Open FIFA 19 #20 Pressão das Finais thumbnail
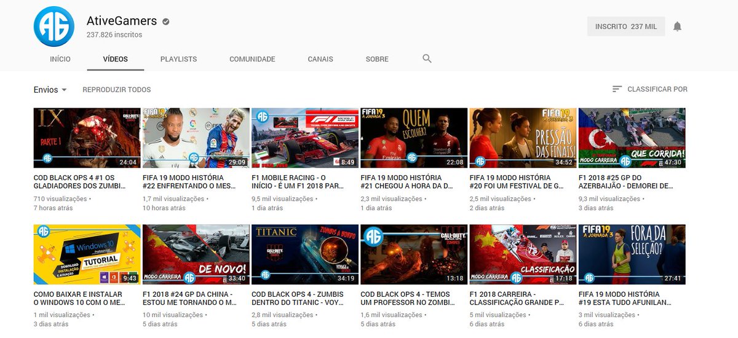Image resolution: width=738 pixels, height=338 pixels. (523, 138)
